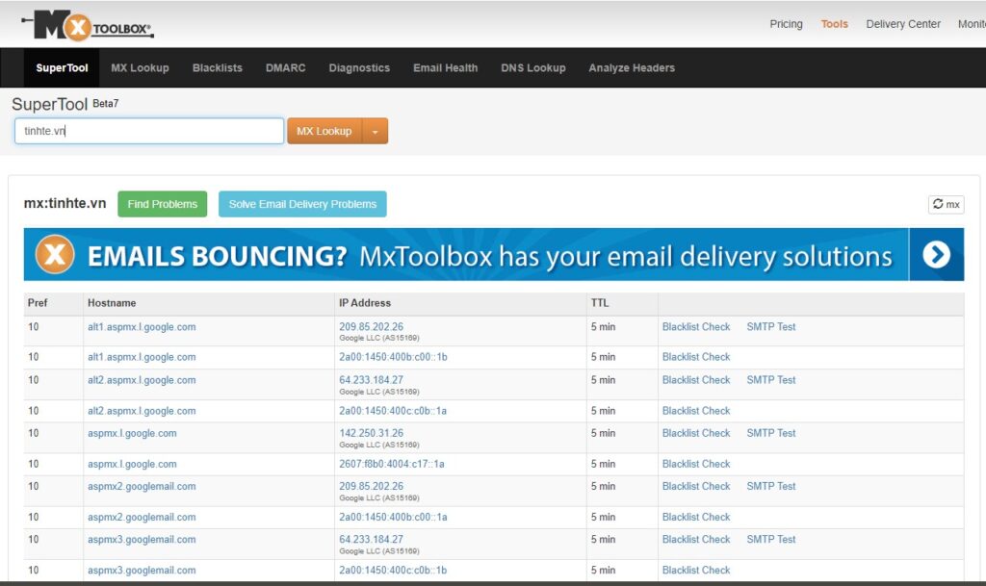Open the Analyze Headers tab
The height and width of the screenshot is (586, 986).
pos(632,68)
